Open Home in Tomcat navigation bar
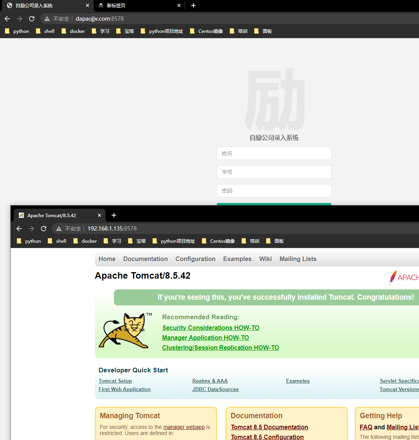Viewport: 419px width, 440px height. 107,259
